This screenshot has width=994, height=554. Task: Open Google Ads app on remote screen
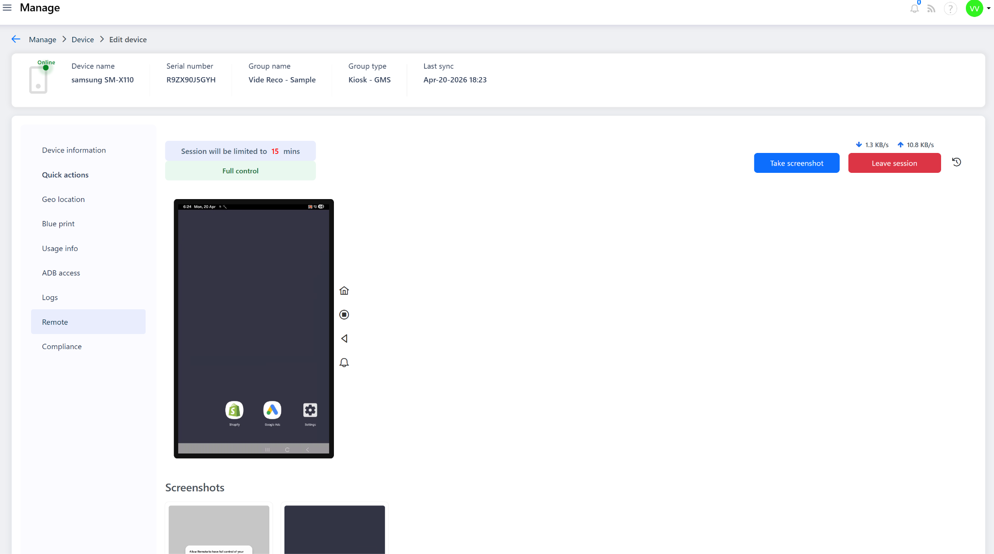tap(272, 411)
